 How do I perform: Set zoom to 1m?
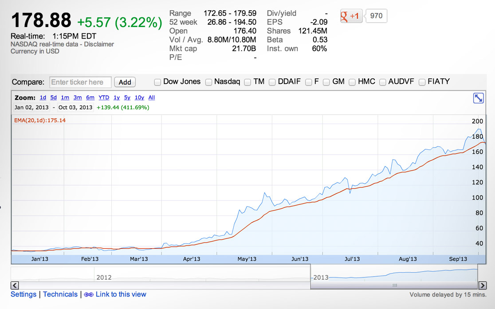coord(65,98)
